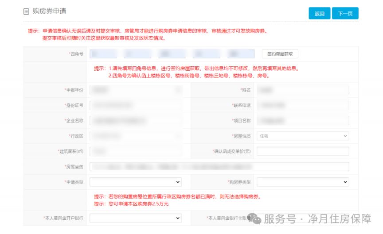
Task: Open the 行政区 dropdown field
Action: 136,136
